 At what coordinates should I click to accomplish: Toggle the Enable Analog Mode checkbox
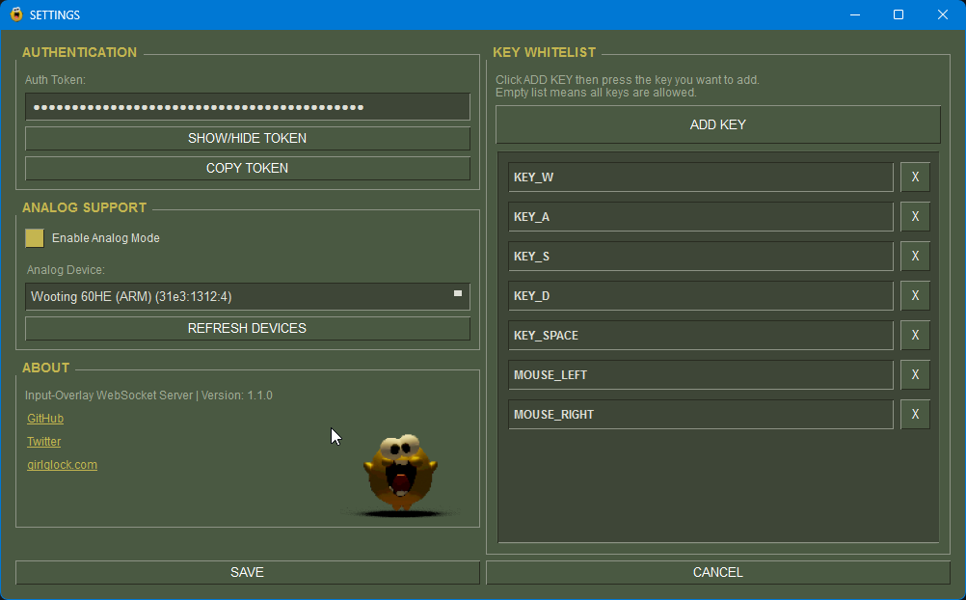click(x=35, y=238)
